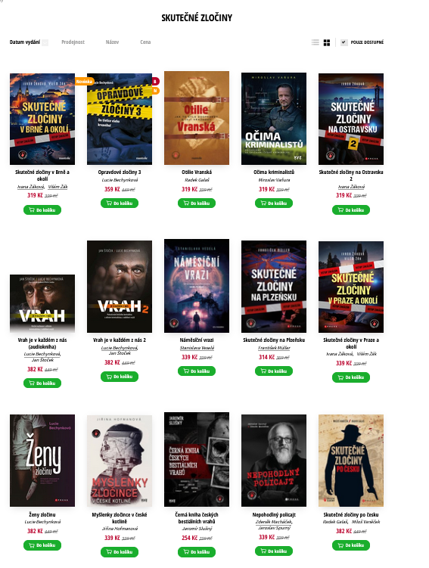Sort books by Cena
This screenshot has width=429, height=568.
[145, 42]
